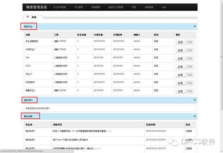The height and width of the screenshot is (153, 223).
Task: Click 查看 for the 作业33 row
Action: (x=180, y=75)
